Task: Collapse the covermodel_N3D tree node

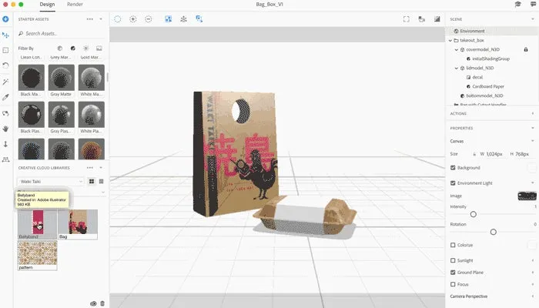Action: click(456, 50)
